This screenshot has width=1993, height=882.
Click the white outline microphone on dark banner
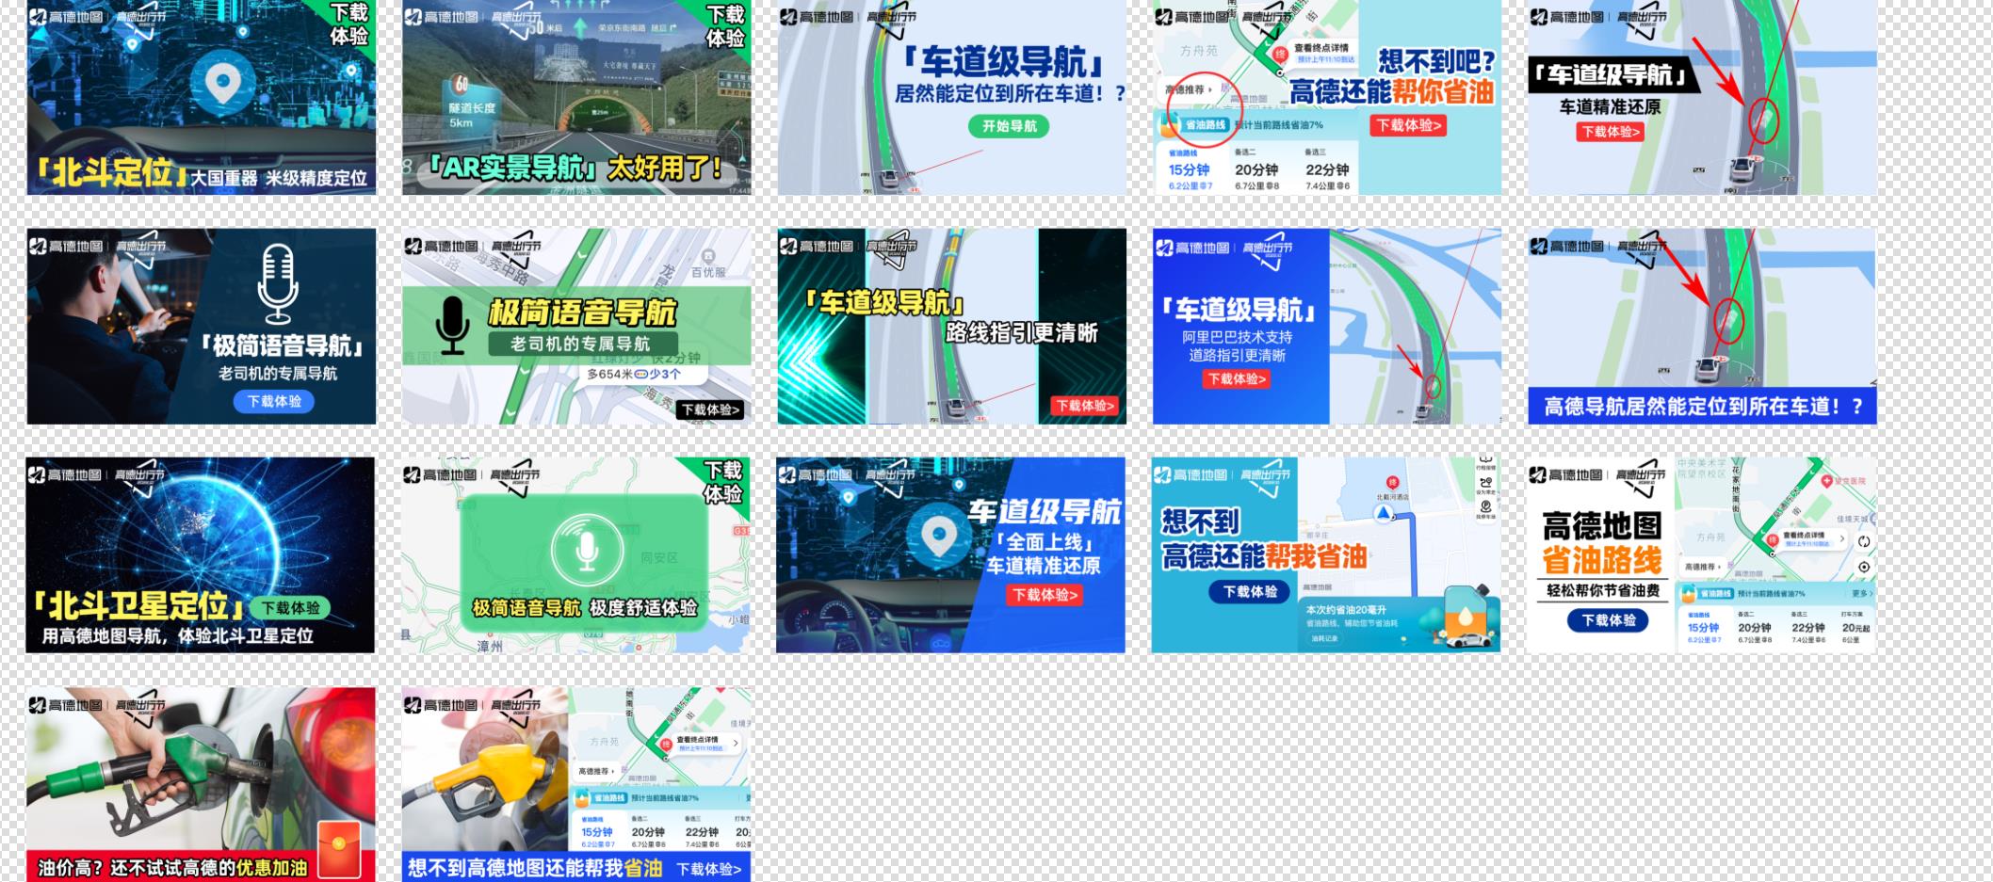pyautogui.click(x=277, y=285)
